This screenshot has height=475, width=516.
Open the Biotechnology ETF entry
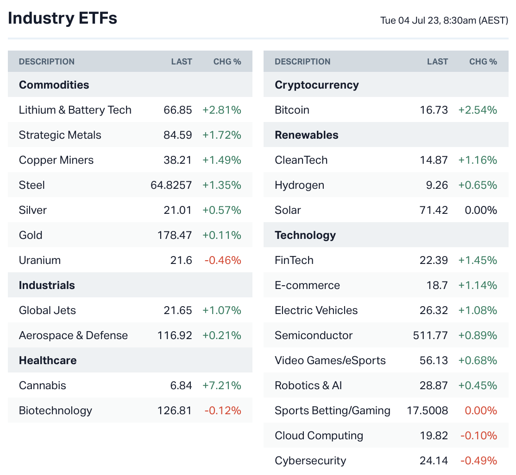click(x=56, y=411)
